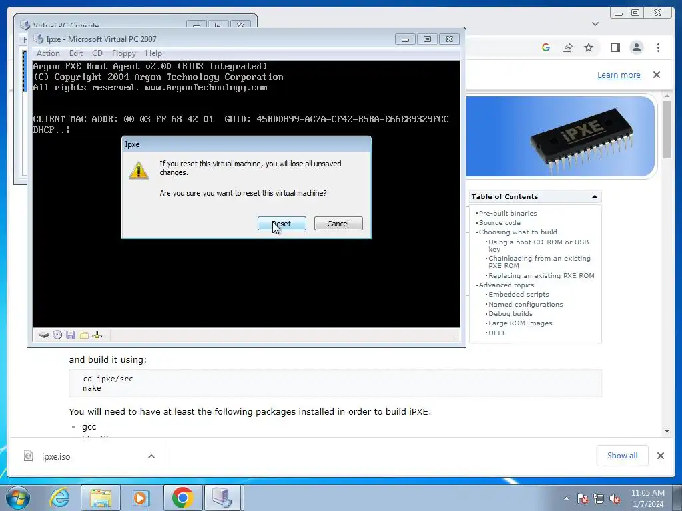Click the vertical scrollbar thumb in Chrome
This screenshot has width=682, height=511.
(667, 130)
